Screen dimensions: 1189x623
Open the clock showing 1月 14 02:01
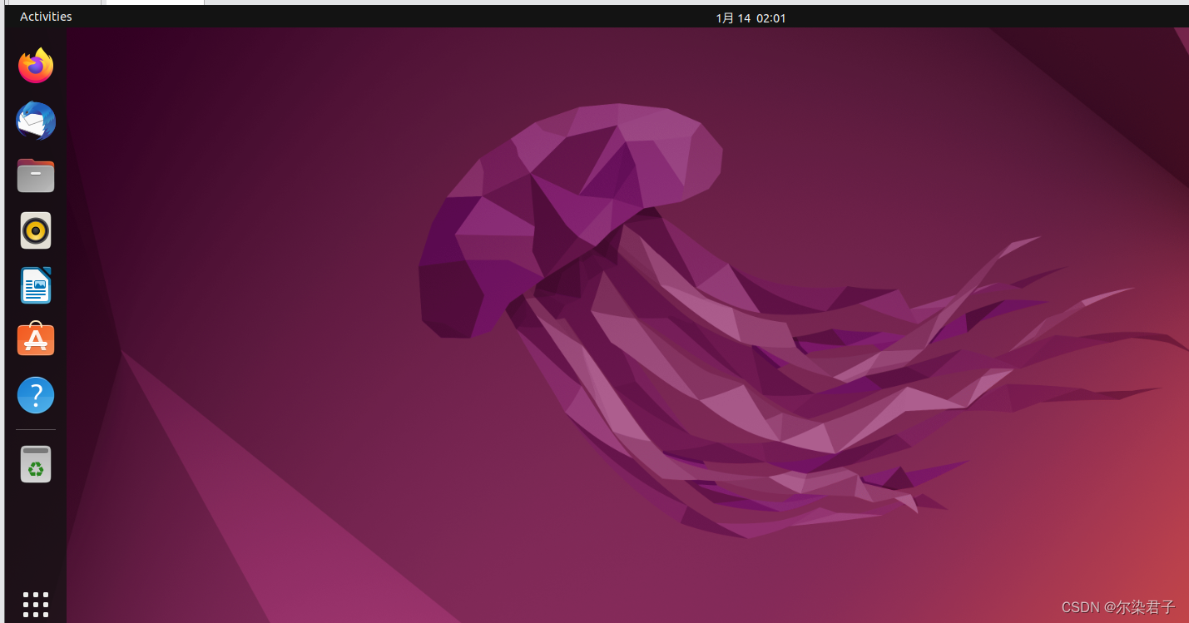pos(751,17)
